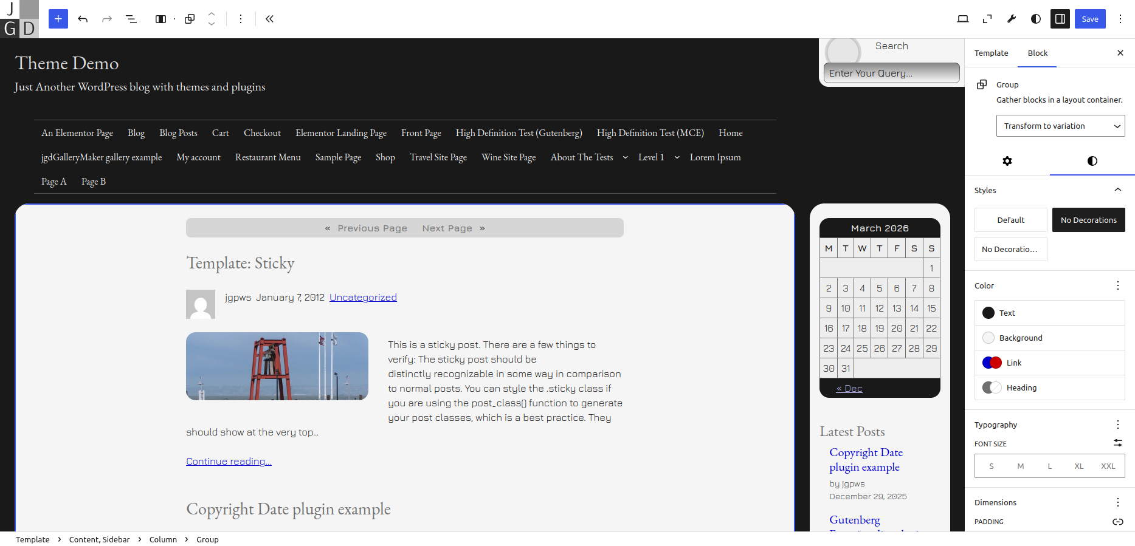Select the Default block style
The image size is (1135, 546).
point(1010,220)
